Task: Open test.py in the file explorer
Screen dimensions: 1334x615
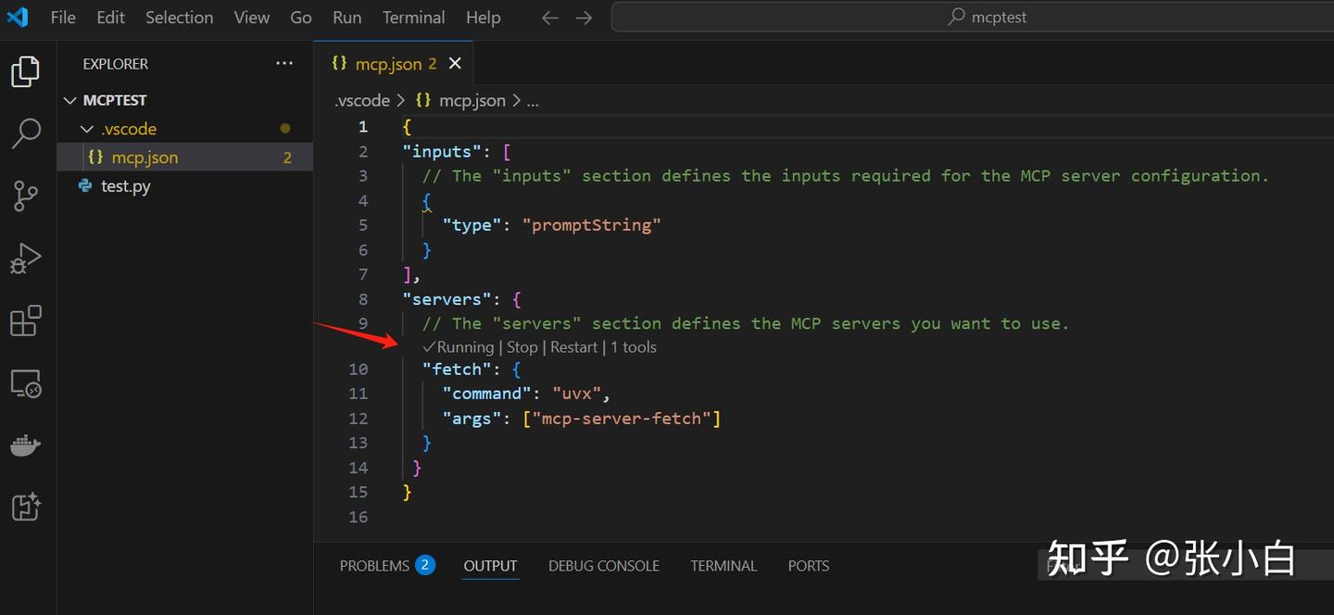Action: (125, 186)
